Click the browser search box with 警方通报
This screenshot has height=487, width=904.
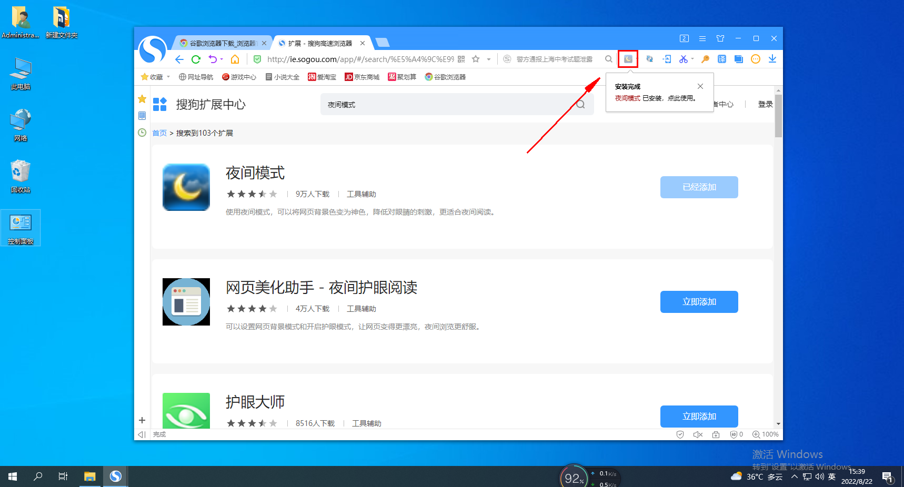[554, 59]
